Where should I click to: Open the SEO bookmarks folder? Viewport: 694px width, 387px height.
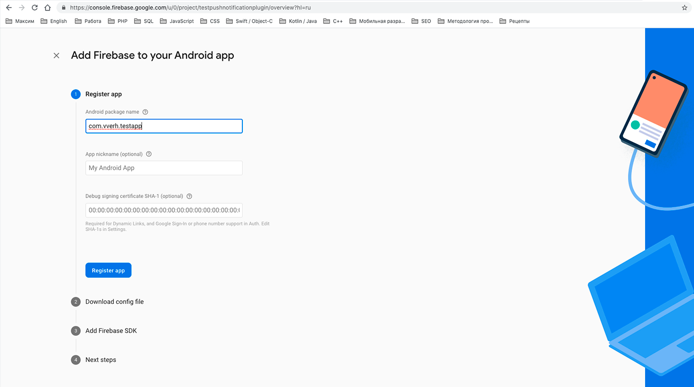(x=421, y=21)
